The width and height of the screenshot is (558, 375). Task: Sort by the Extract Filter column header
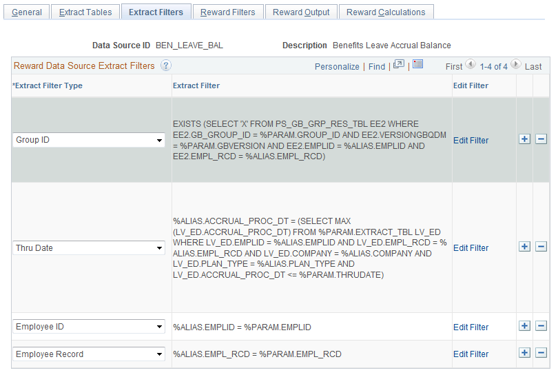coord(196,85)
